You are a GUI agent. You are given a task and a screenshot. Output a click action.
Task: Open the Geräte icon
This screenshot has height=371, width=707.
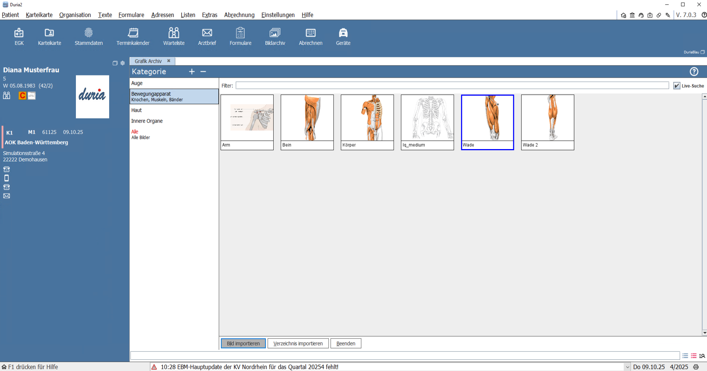(x=343, y=37)
